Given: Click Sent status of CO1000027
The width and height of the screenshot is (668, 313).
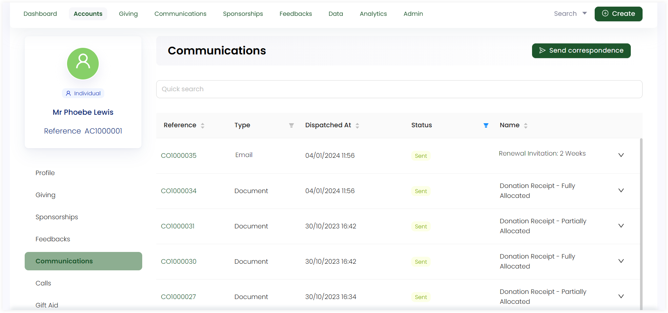Looking at the screenshot, I should (421, 297).
